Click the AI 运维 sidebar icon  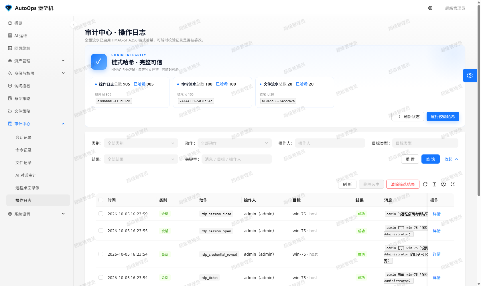[10, 35]
